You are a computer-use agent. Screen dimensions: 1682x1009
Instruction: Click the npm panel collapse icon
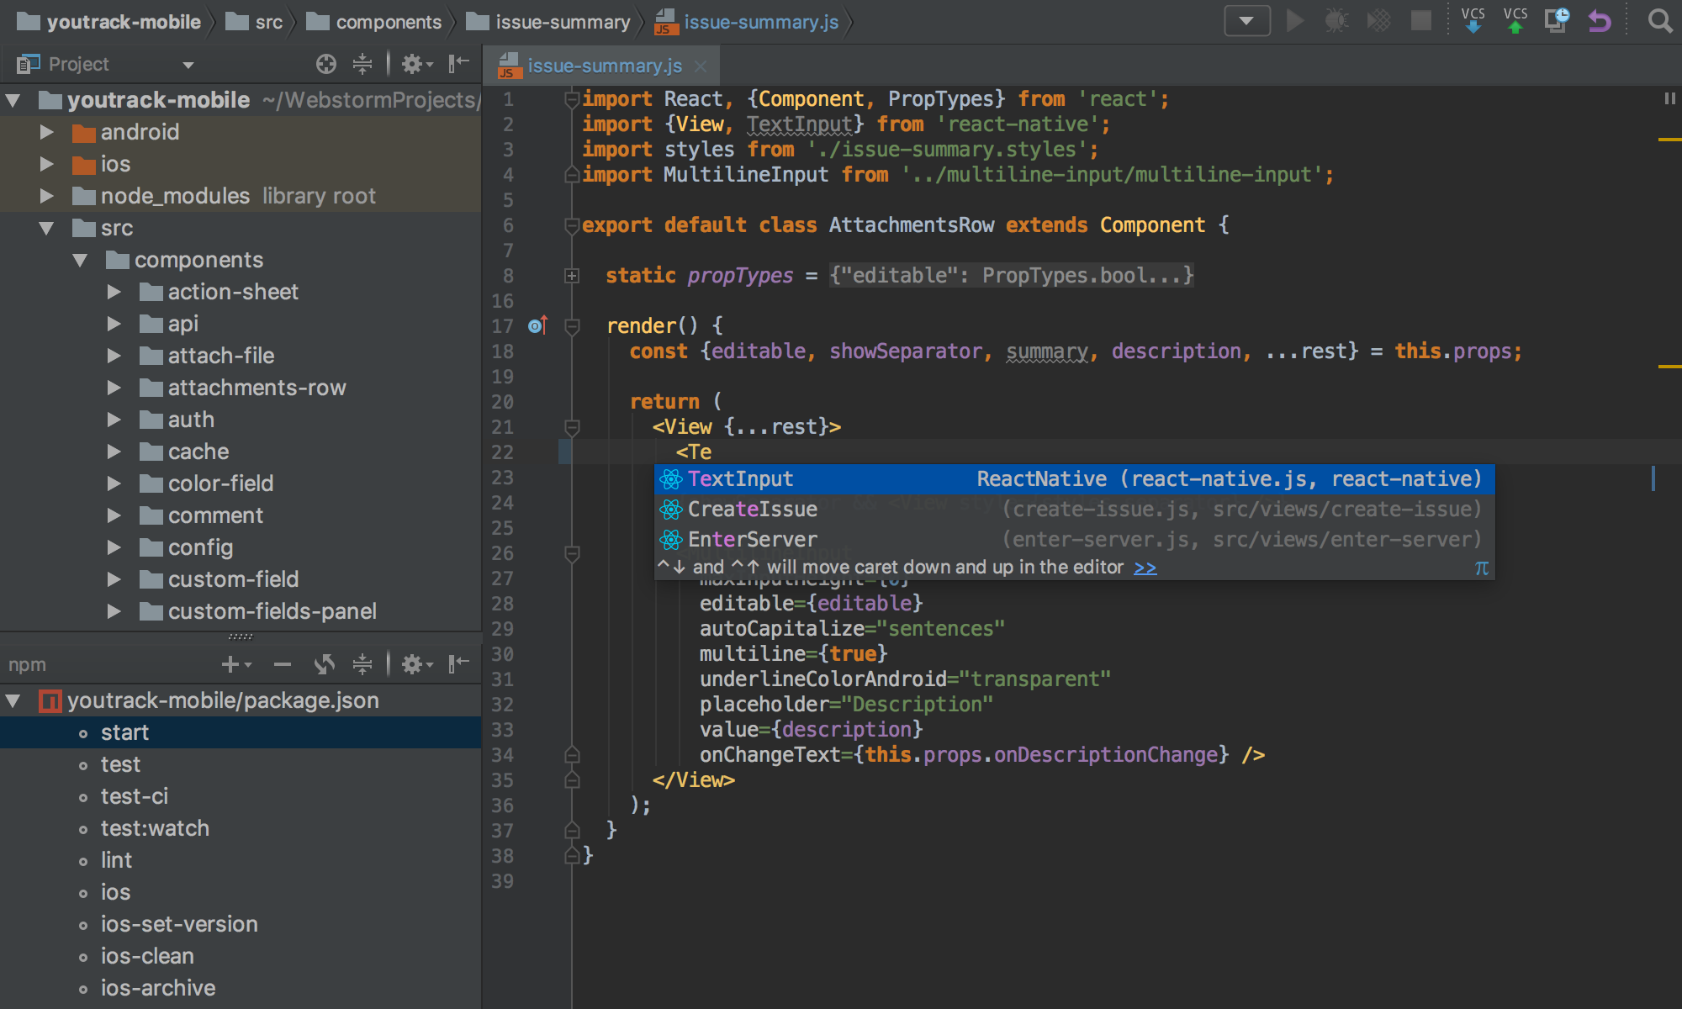coord(462,665)
